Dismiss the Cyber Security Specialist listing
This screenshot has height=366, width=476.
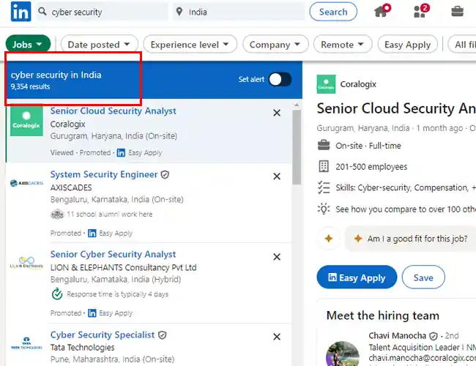pyautogui.click(x=277, y=337)
